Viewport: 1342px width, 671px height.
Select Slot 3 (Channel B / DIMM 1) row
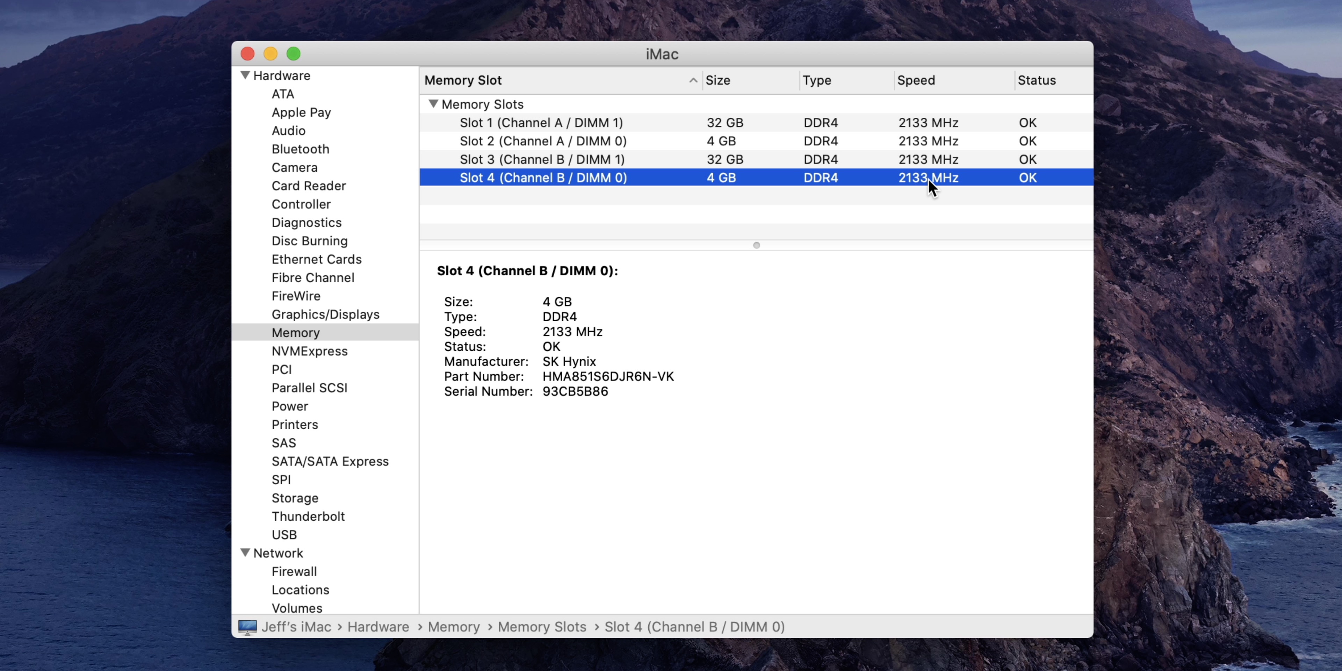[x=542, y=159]
